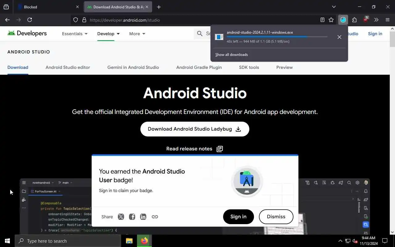Click the downloads progress toolbar icon

343,20
